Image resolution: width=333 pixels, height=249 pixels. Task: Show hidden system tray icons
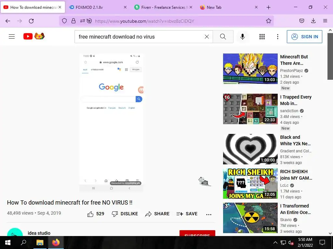(275, 243)
